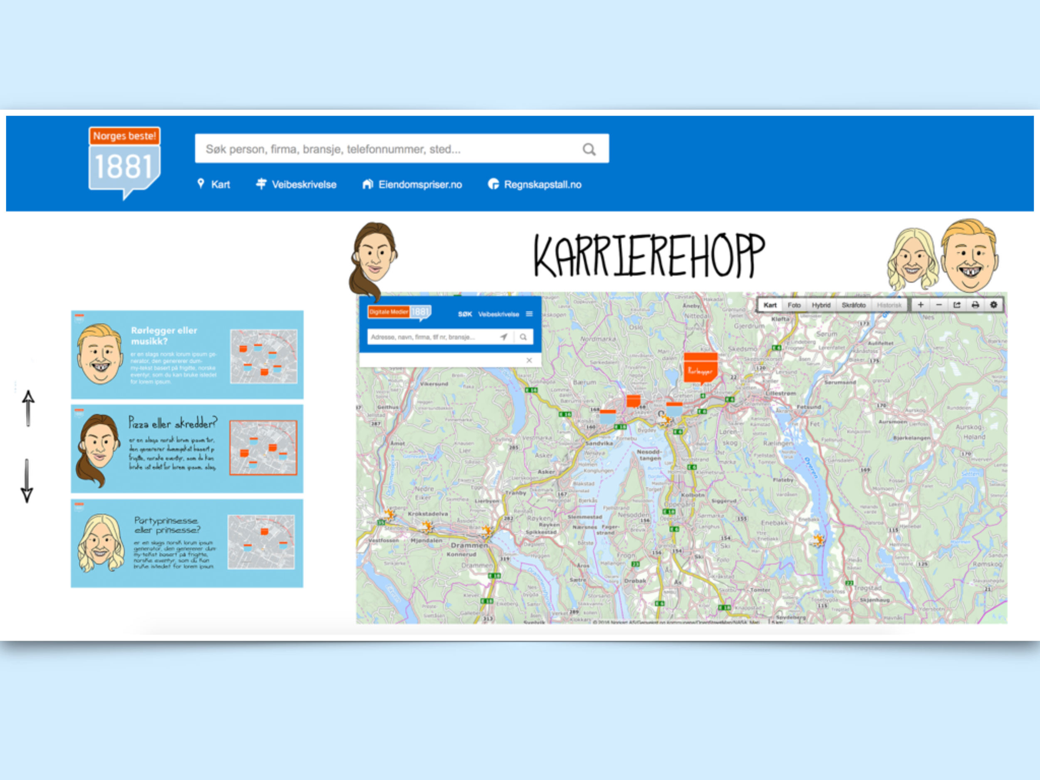Click the map share icon
Image resolution: width=1040 pixels, height=780 pixels.
(x=957, y=305)
